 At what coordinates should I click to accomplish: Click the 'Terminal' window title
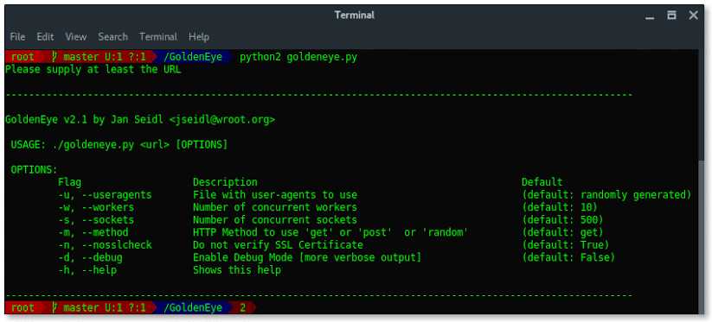pyautogui.click(x=355, y=15)
